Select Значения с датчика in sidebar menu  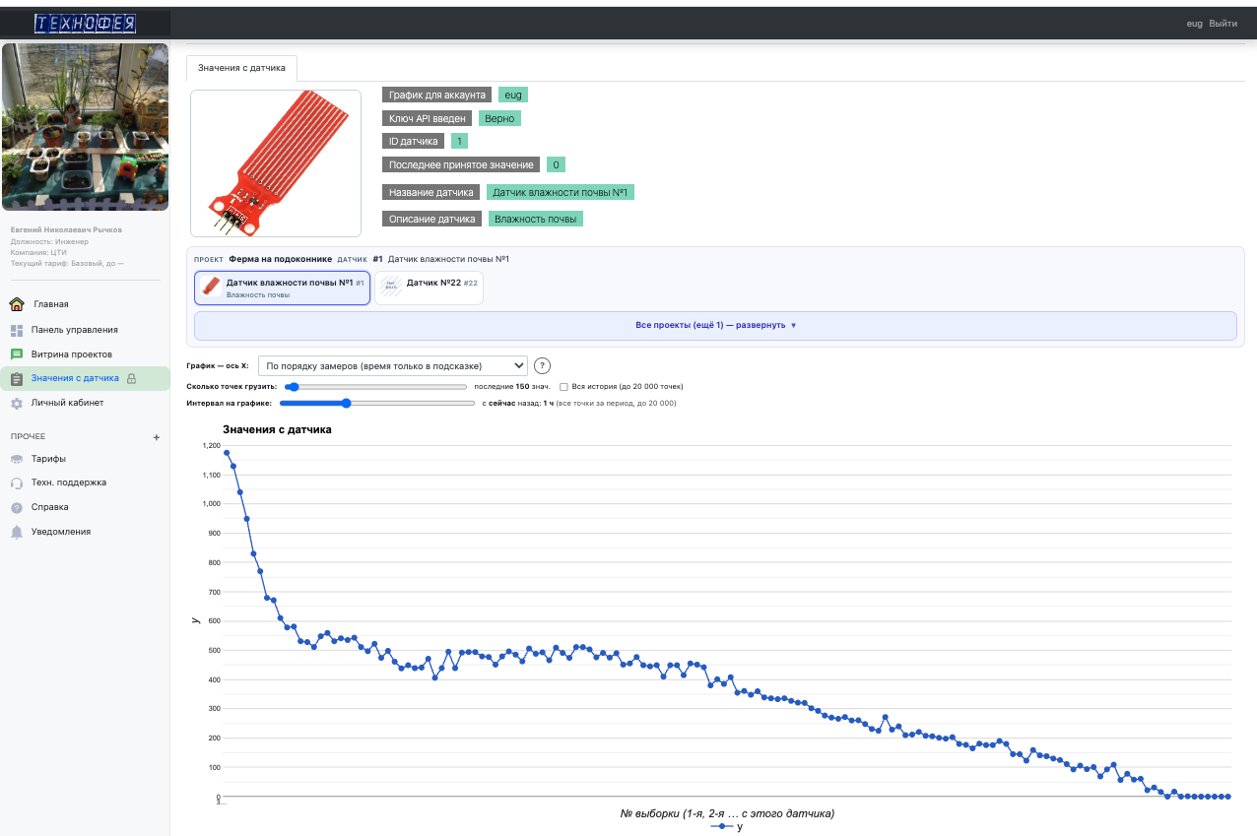(x=75, y=378)
